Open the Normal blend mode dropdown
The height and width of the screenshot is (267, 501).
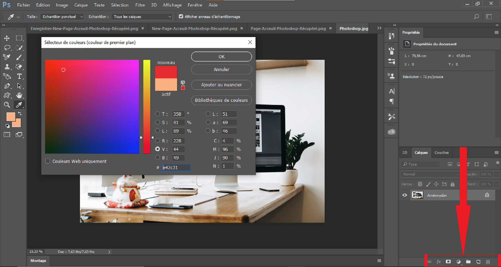(430, 174)
